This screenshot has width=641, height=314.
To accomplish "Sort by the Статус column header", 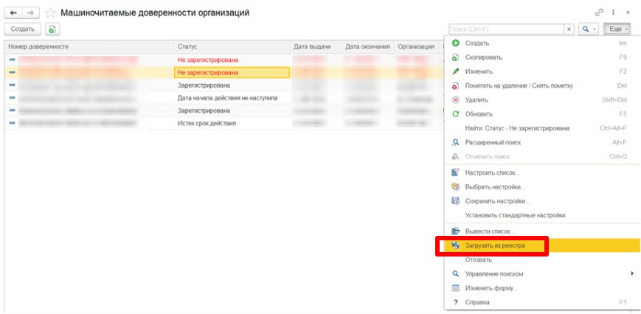I will [230, 46].
